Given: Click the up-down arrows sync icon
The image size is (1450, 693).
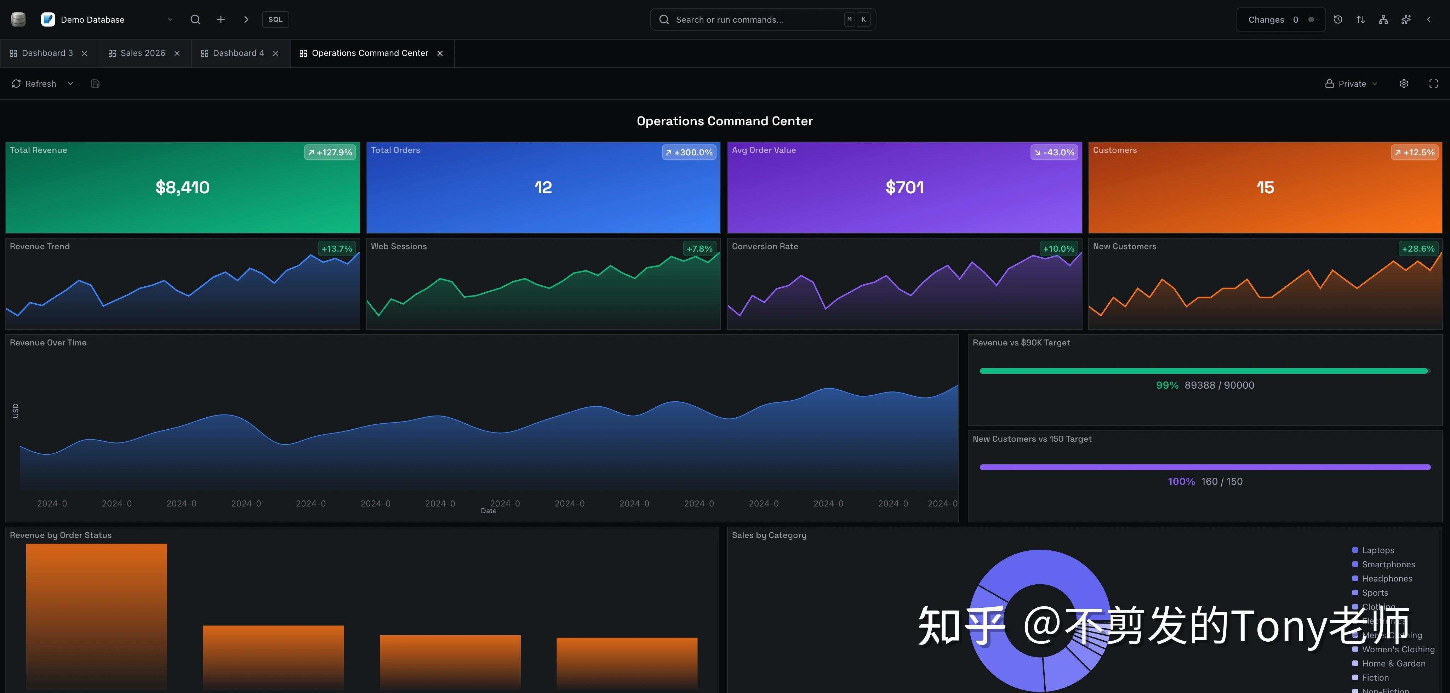Looking at the screenshot, I should (x=1360, y=20).
